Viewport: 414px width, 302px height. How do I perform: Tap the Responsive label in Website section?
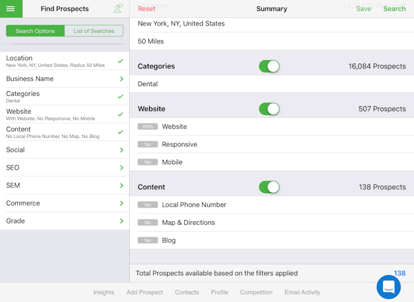click(x=179, y=144)
